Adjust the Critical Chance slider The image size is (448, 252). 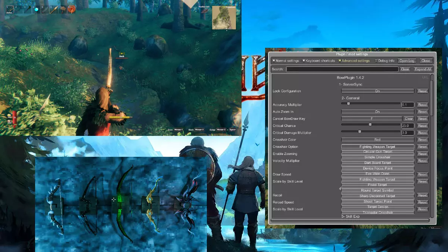click(371, 125)
